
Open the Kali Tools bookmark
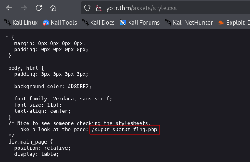pyautogui.click(x=60, y=23)
